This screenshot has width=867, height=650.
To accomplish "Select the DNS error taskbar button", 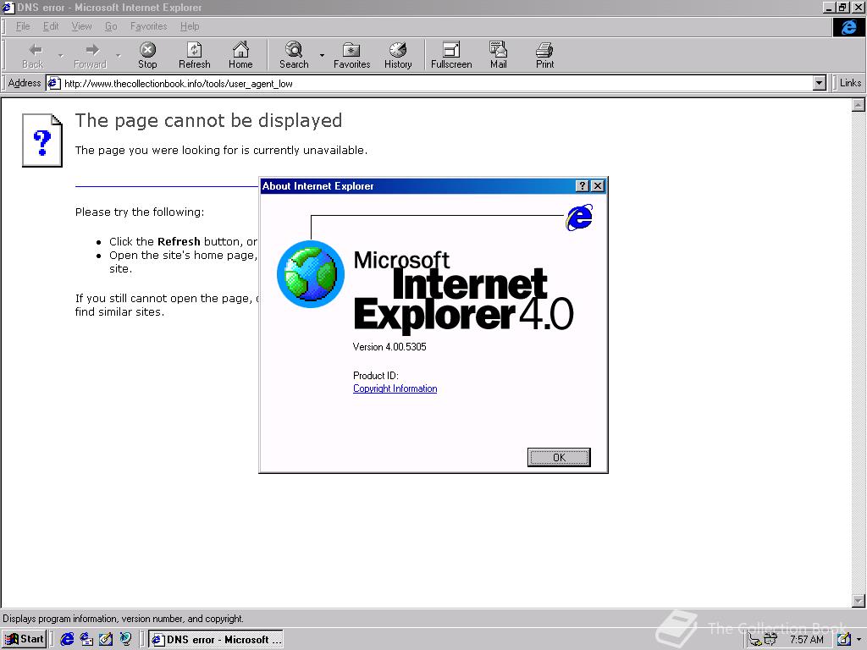I will tap(216, 640).
